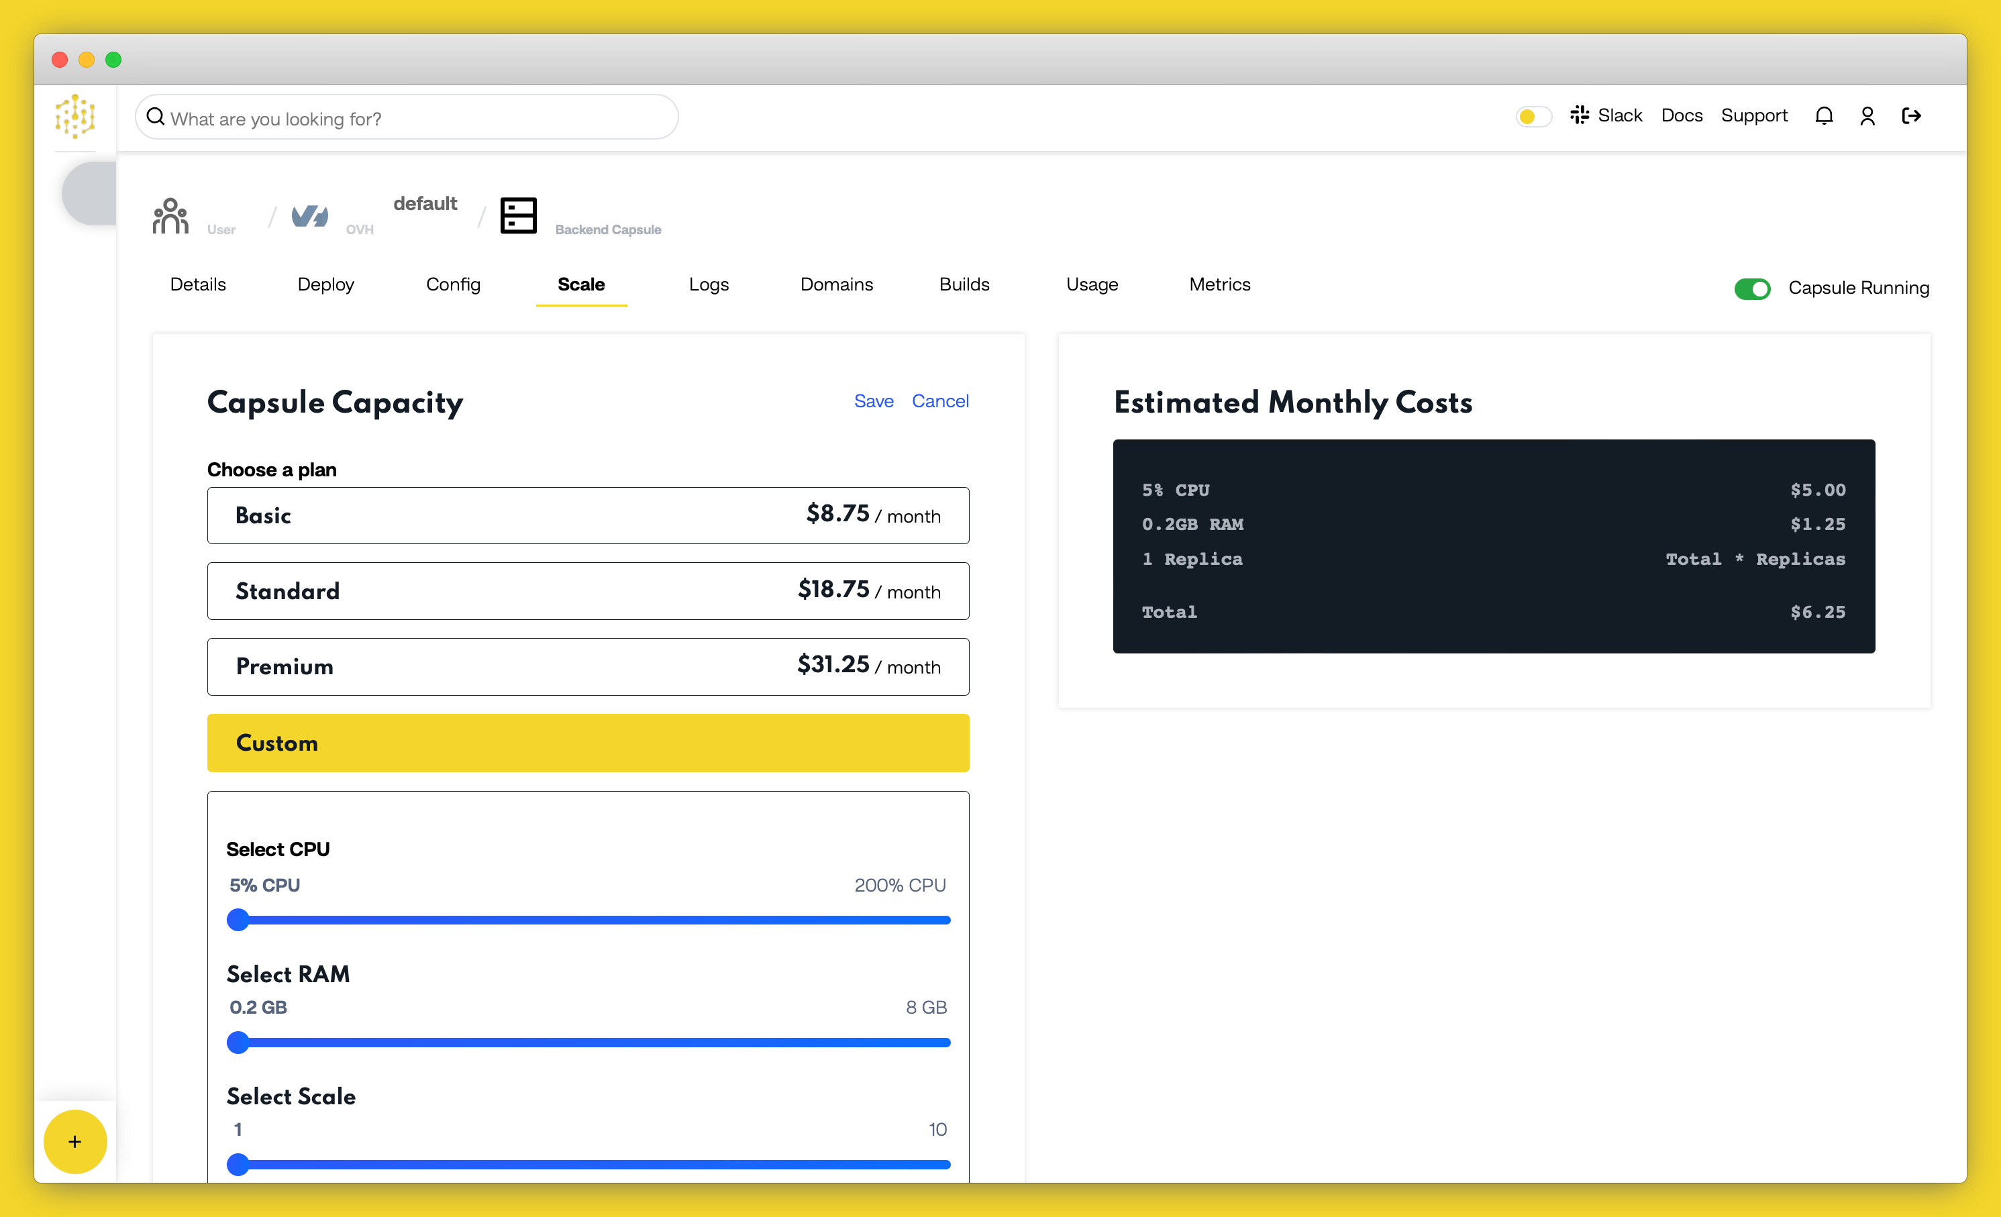Click the '200% CPU' maximum label

[900, 885]
